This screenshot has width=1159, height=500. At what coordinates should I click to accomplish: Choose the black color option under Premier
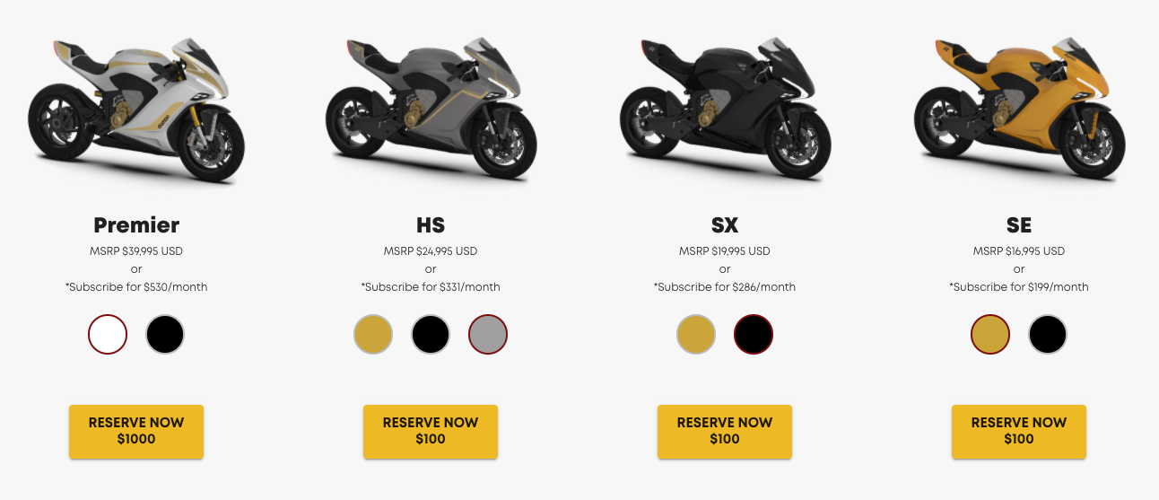coord(165,335)
